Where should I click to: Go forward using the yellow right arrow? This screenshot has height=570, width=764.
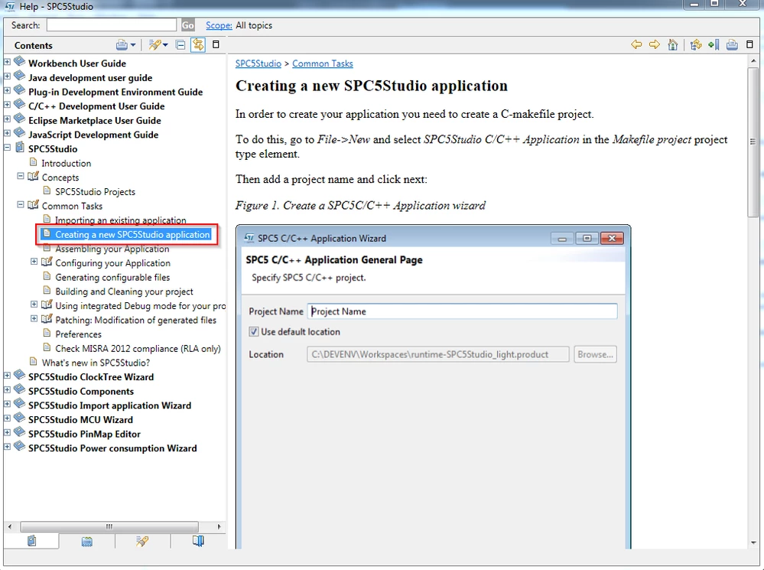tap(655, 45)
